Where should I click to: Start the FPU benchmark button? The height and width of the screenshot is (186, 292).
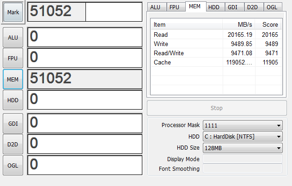pos(13,58)
